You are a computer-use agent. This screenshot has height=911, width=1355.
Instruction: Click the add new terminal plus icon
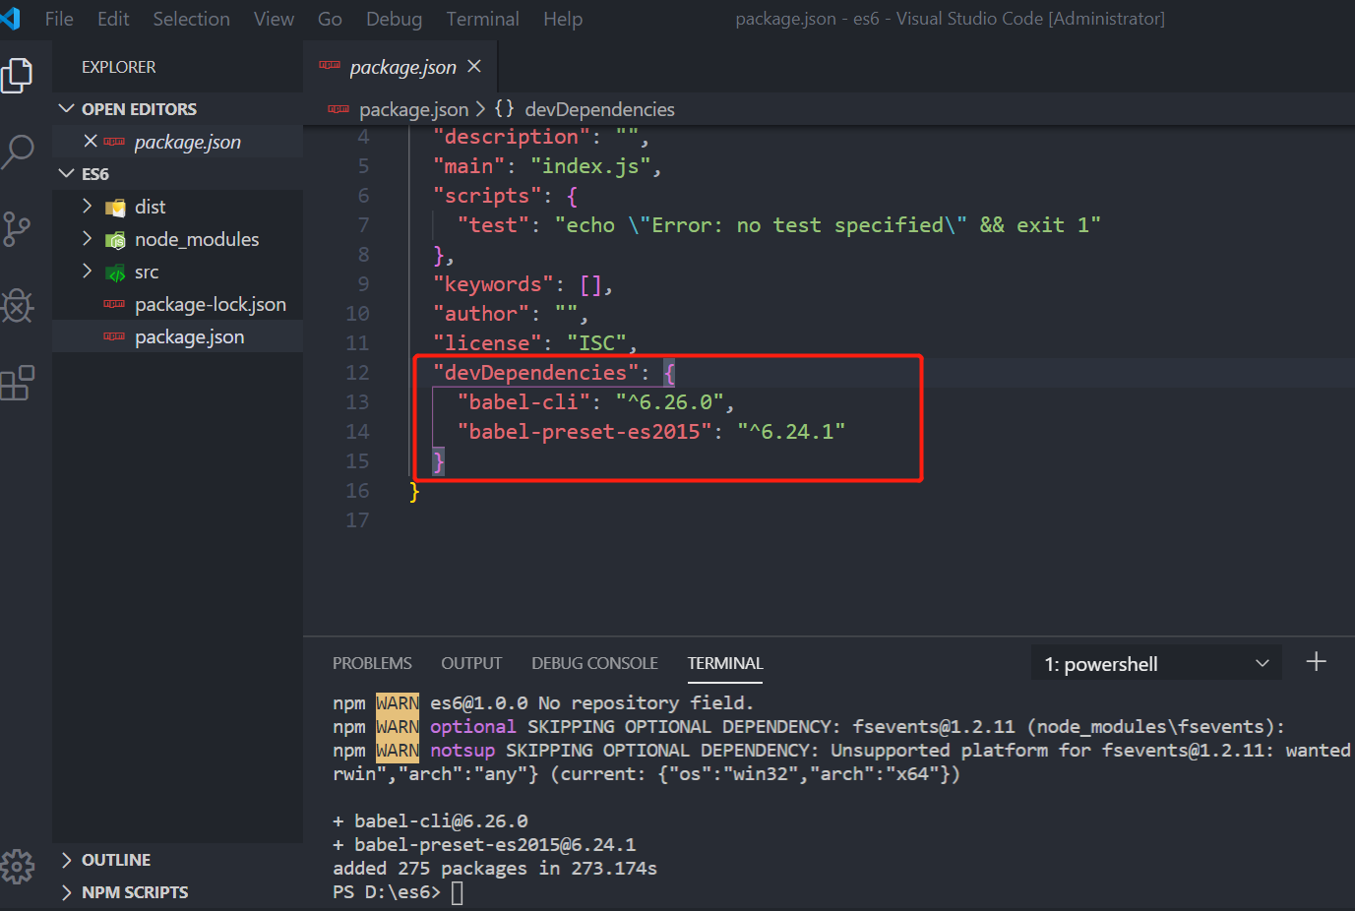(x=1317, y=661)
